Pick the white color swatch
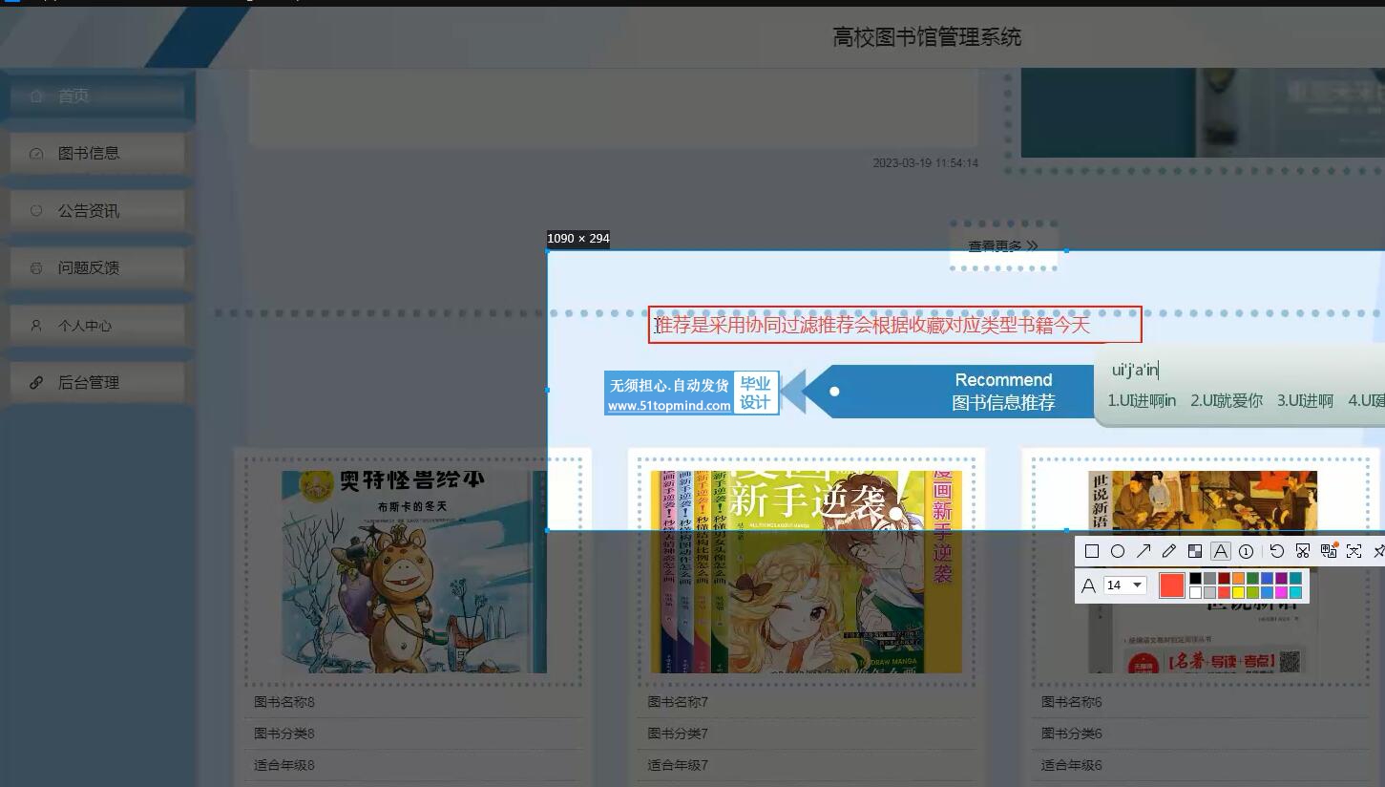The height and width of the screenshot is (787, 1385). [x=1195, y=592]
